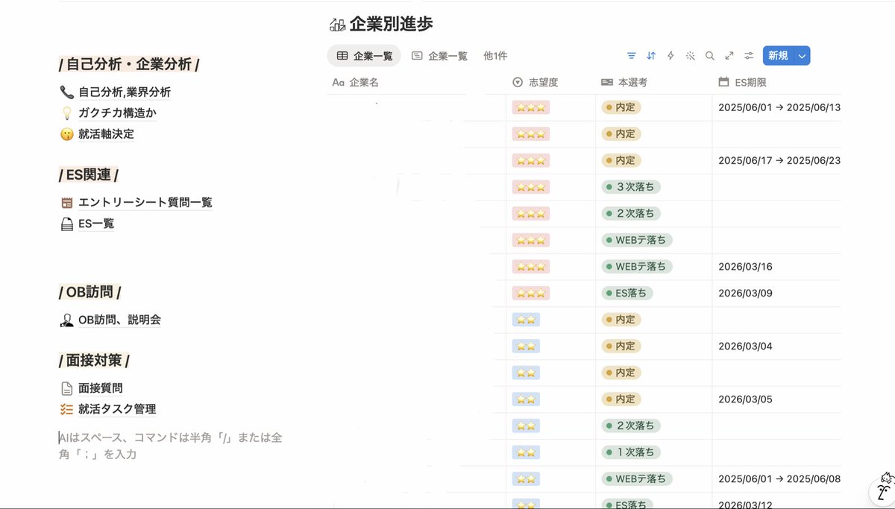Click the １次落ち status tag
Viewport: 895px width, 509px height.
[632, 452]
